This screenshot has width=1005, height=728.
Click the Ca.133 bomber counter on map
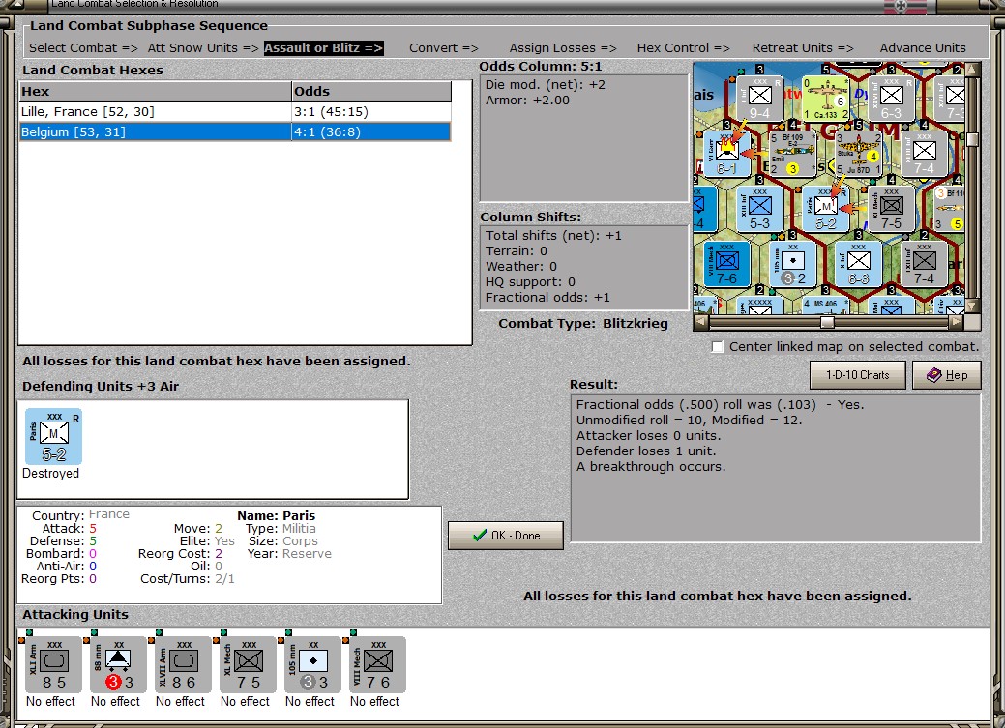coord(826,99)
